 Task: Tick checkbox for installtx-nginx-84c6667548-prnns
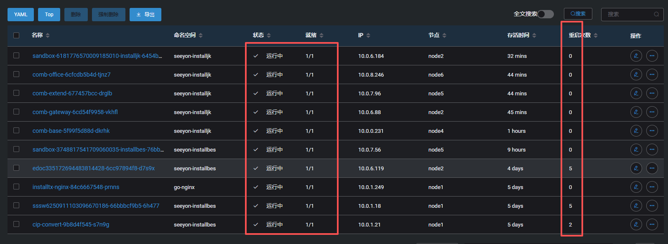tap(16, 187)
